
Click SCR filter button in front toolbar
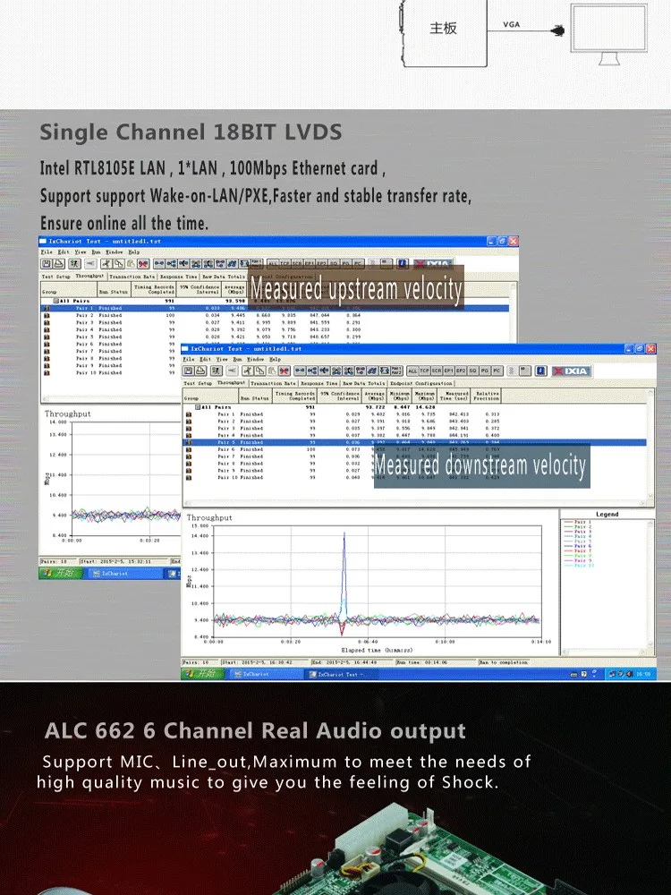437,371
